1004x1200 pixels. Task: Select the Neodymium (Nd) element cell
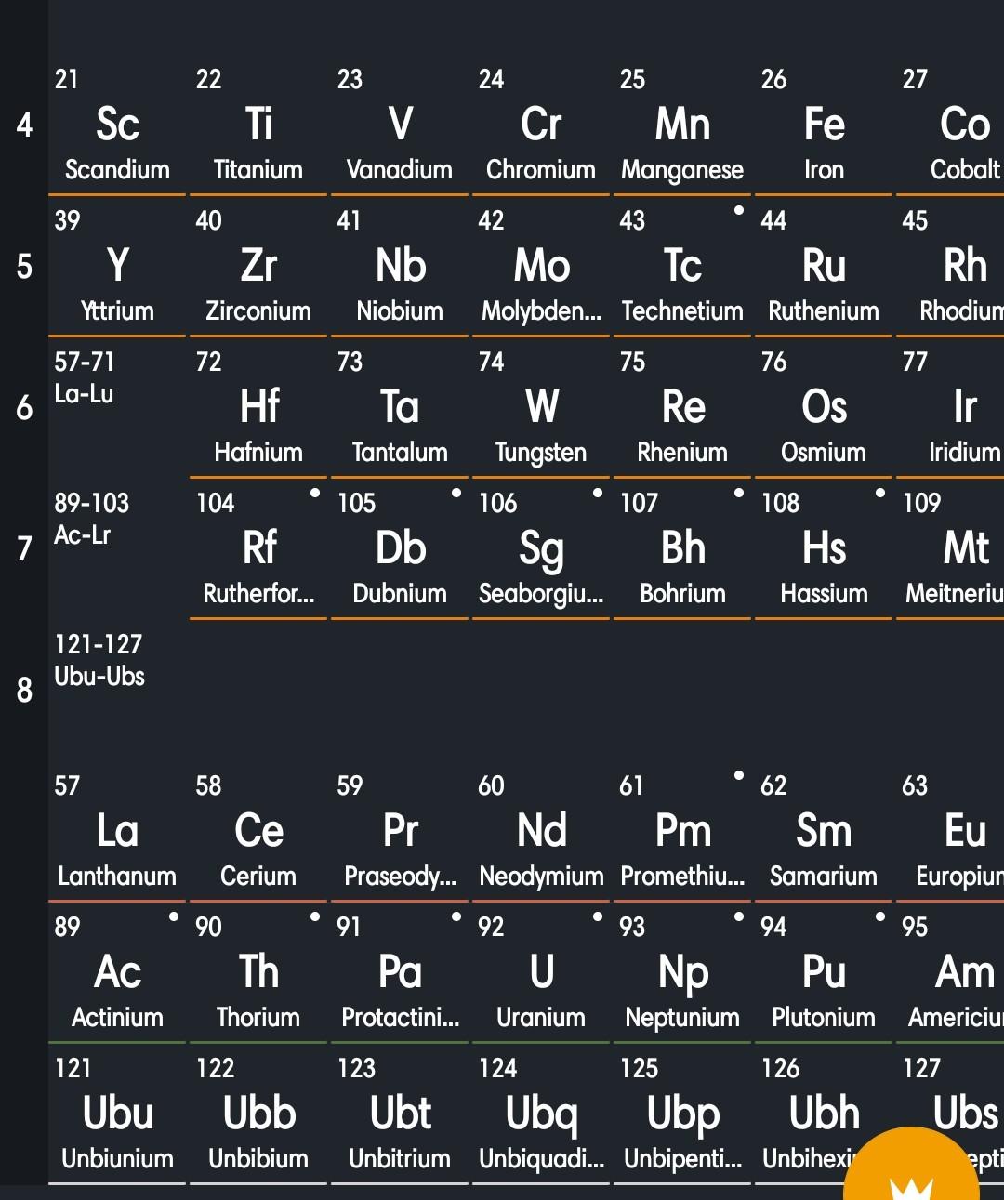541,835
